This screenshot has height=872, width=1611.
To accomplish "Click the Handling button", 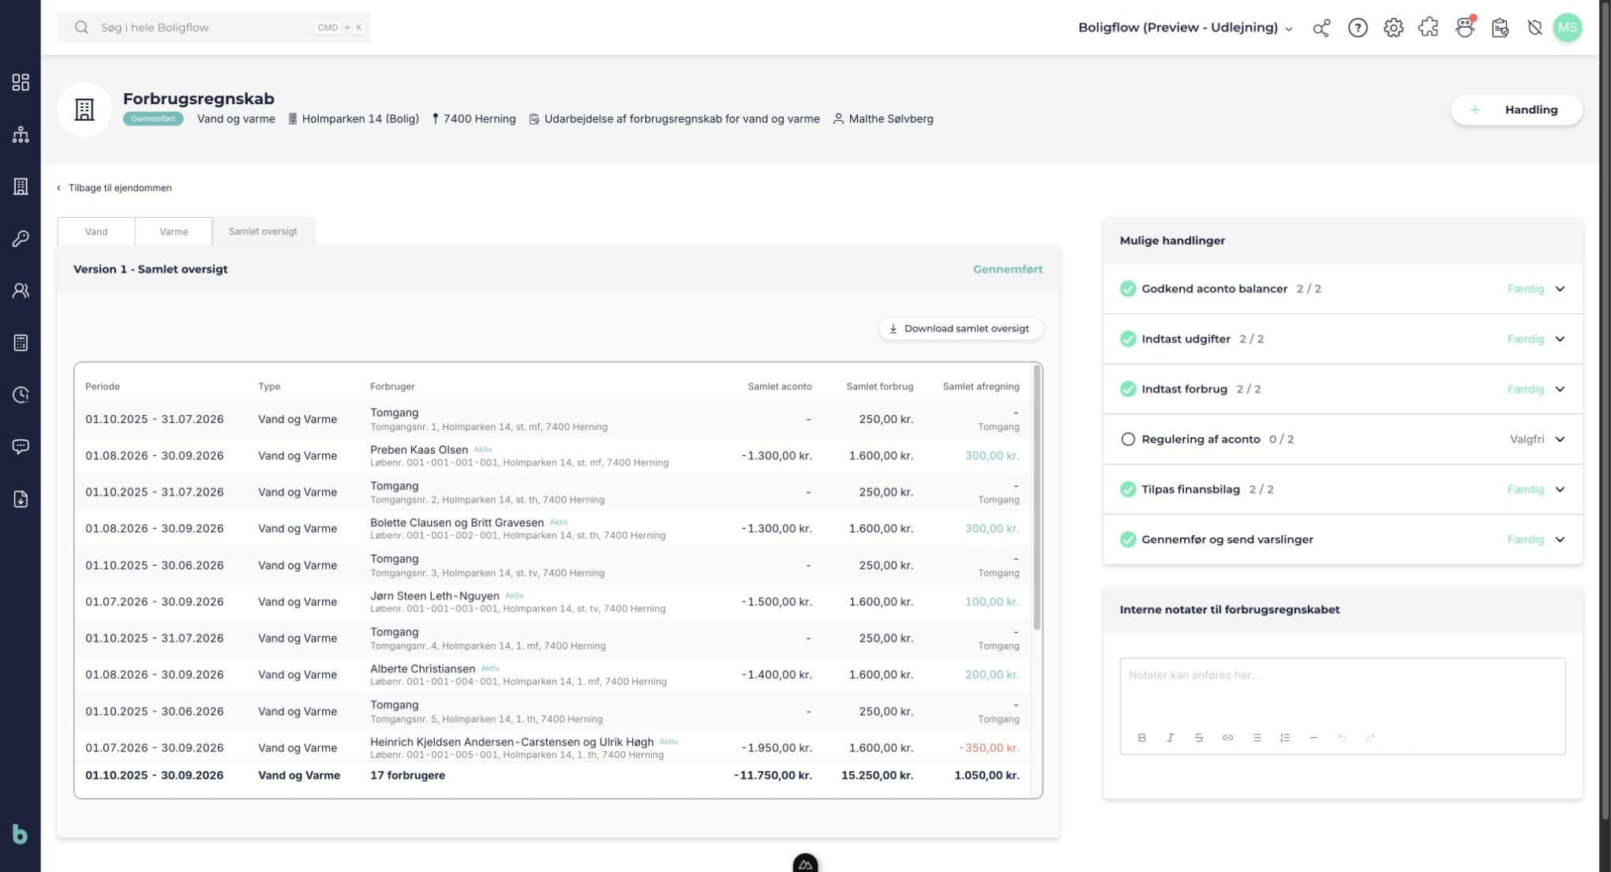I will click(1516, 110).
